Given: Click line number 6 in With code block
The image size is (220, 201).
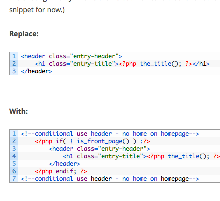Looking at the screenshot, I should [14, 171].
